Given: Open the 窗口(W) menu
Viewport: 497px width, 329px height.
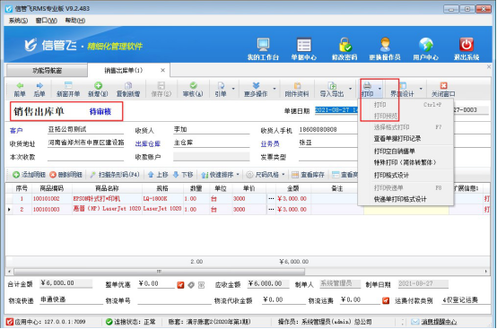Looking at the screenshot, I should 47,21.
